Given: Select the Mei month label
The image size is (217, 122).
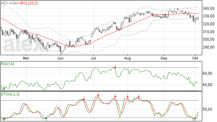Looking at the screenshot, I should point(26,58).
